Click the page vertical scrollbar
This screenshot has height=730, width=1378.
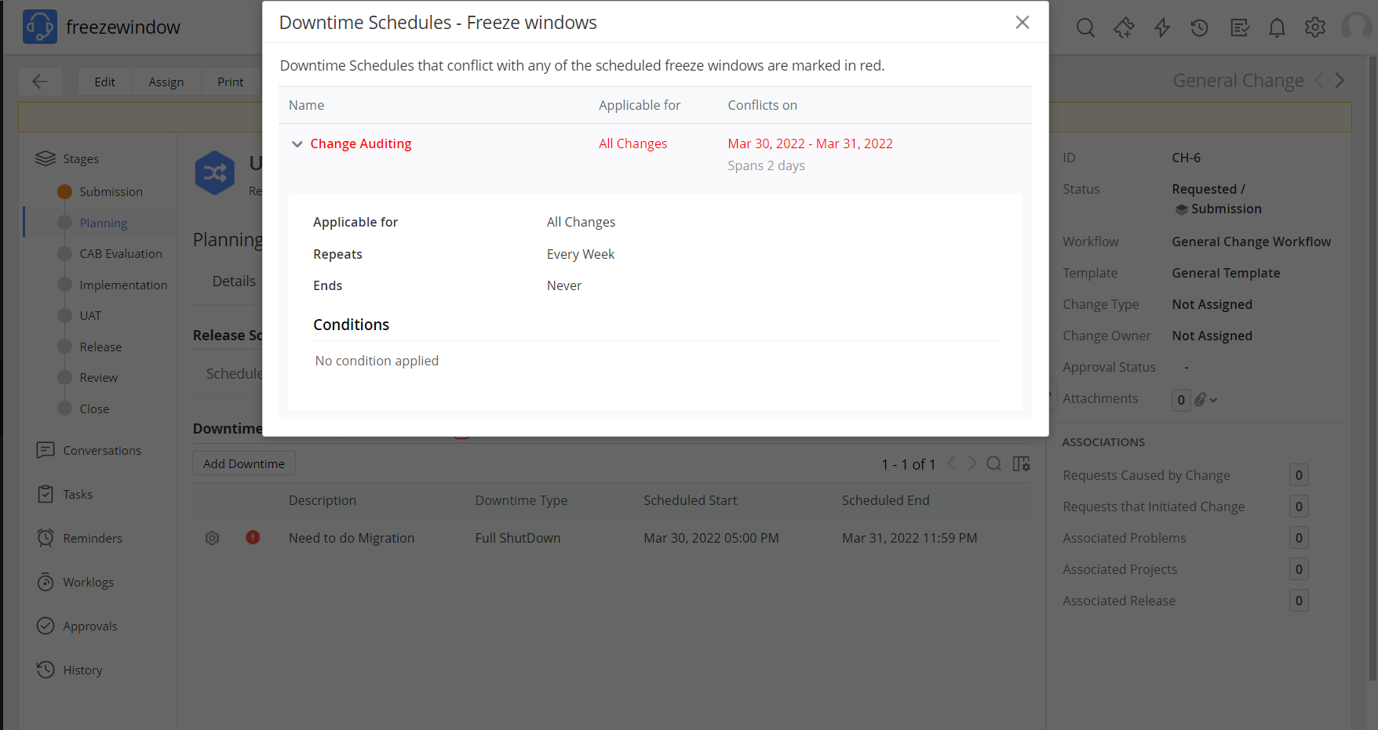pyautogui.click(x=1373, y=367)
